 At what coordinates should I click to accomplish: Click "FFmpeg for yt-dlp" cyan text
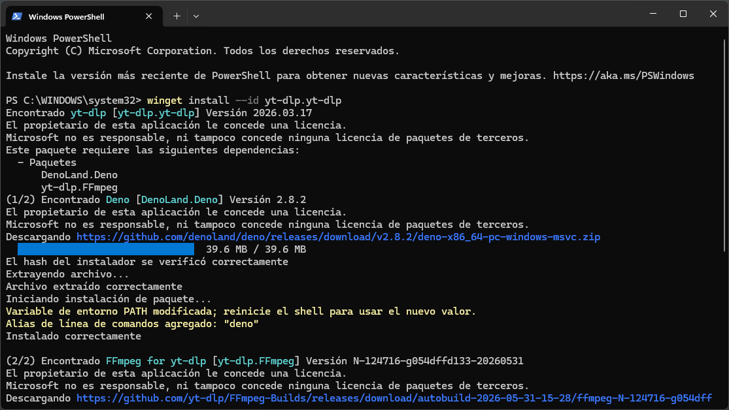click(156, 361)
